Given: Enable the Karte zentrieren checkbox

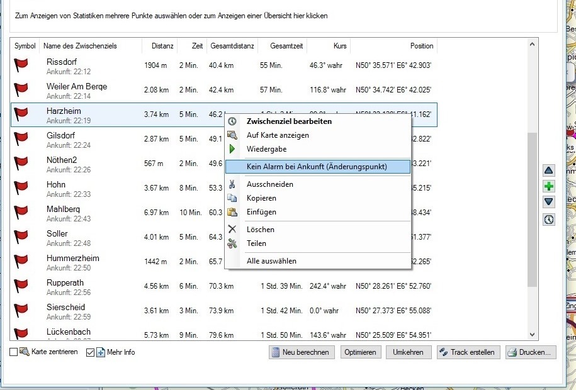Looking at the screenshot, I should tap(14, 352).
